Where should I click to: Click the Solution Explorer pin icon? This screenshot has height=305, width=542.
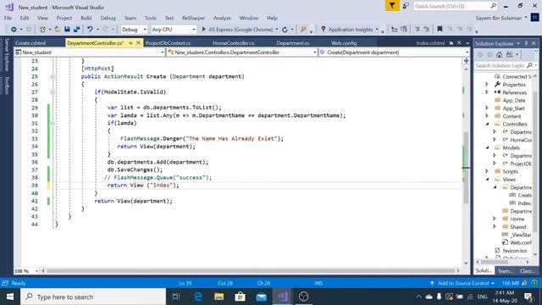(x=527, y=43)
